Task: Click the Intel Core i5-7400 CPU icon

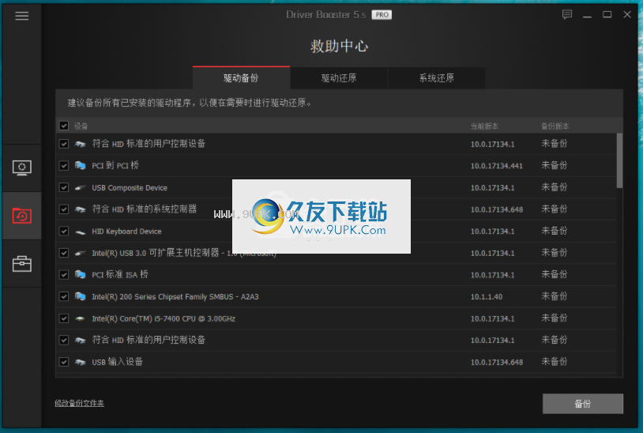Action: coord(81,318)
